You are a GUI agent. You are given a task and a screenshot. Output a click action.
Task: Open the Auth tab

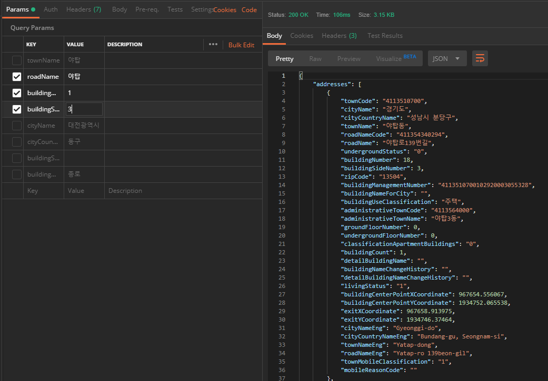(51, 9)
